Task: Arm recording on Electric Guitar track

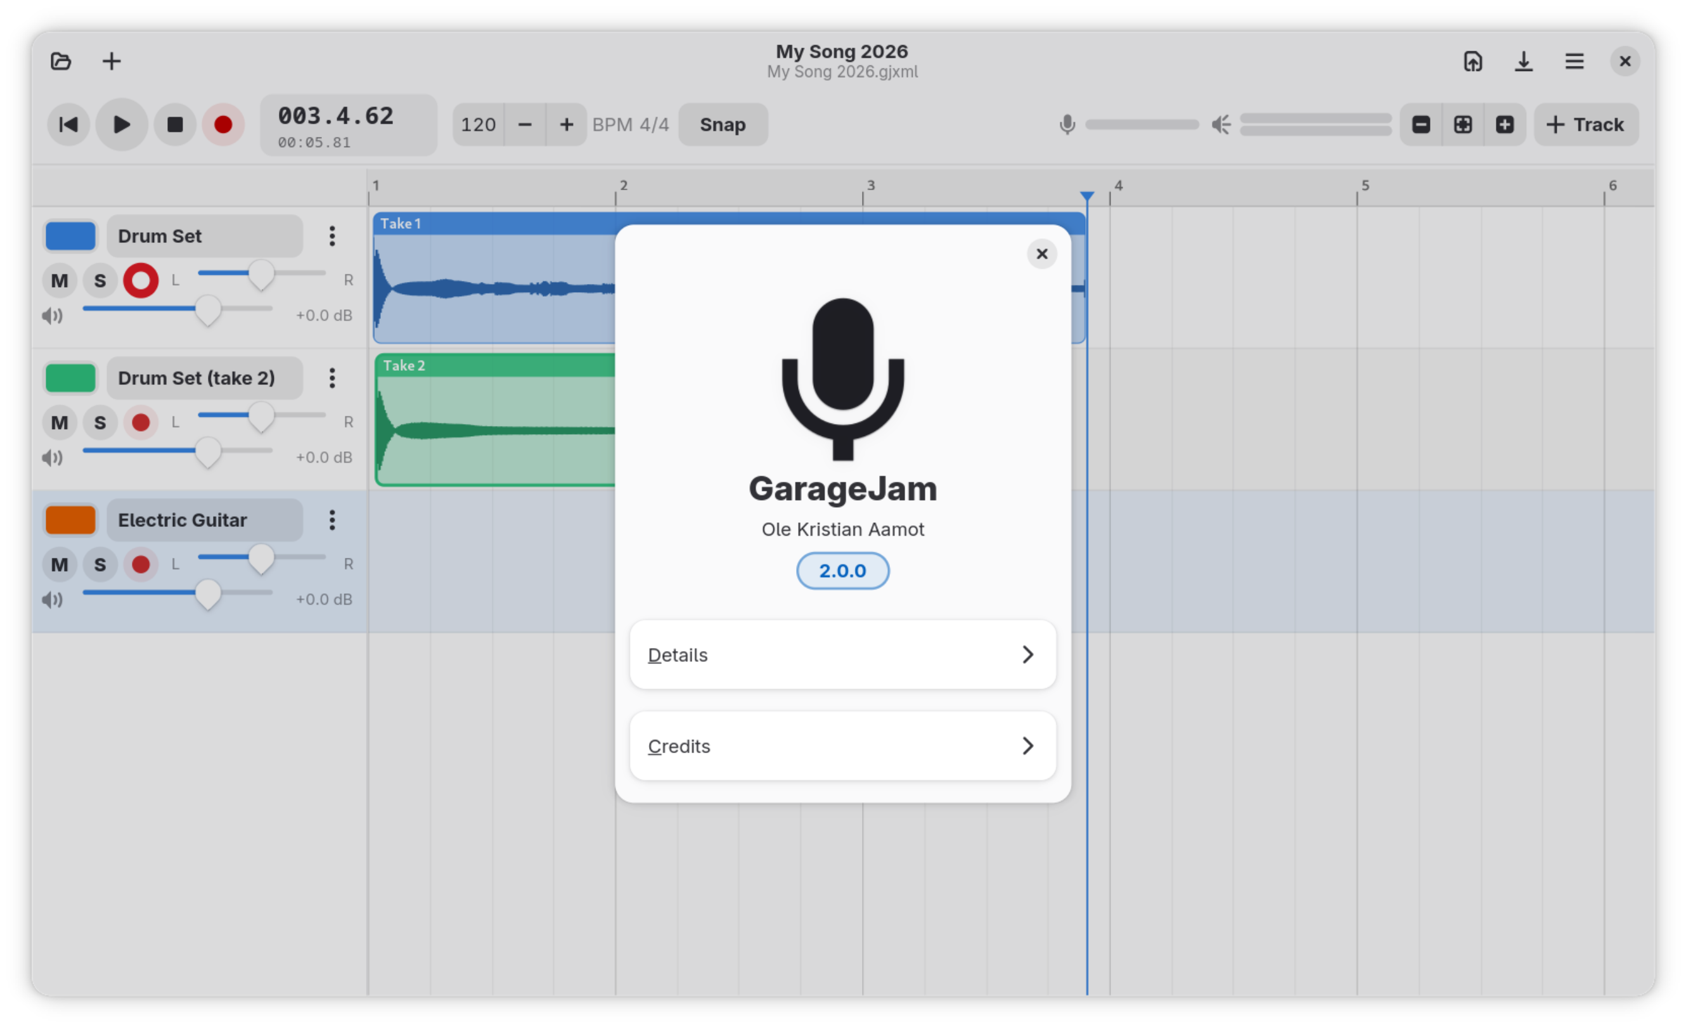Action: (141, 564)
